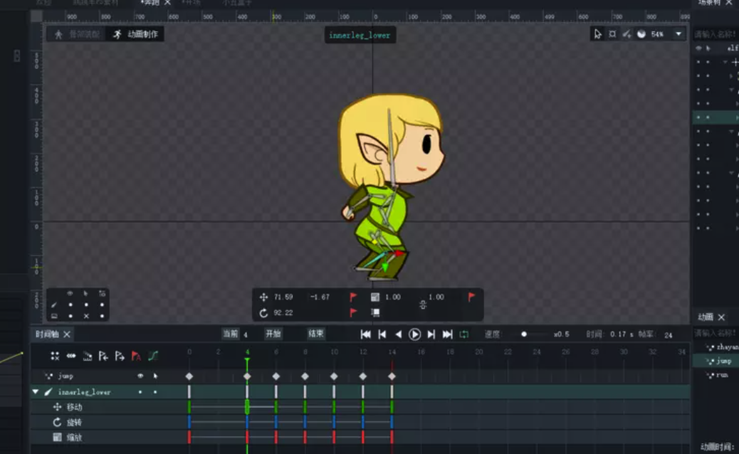
Task: Switch to 动画制作 animation mode tab
Action: [x=135, y=34]
